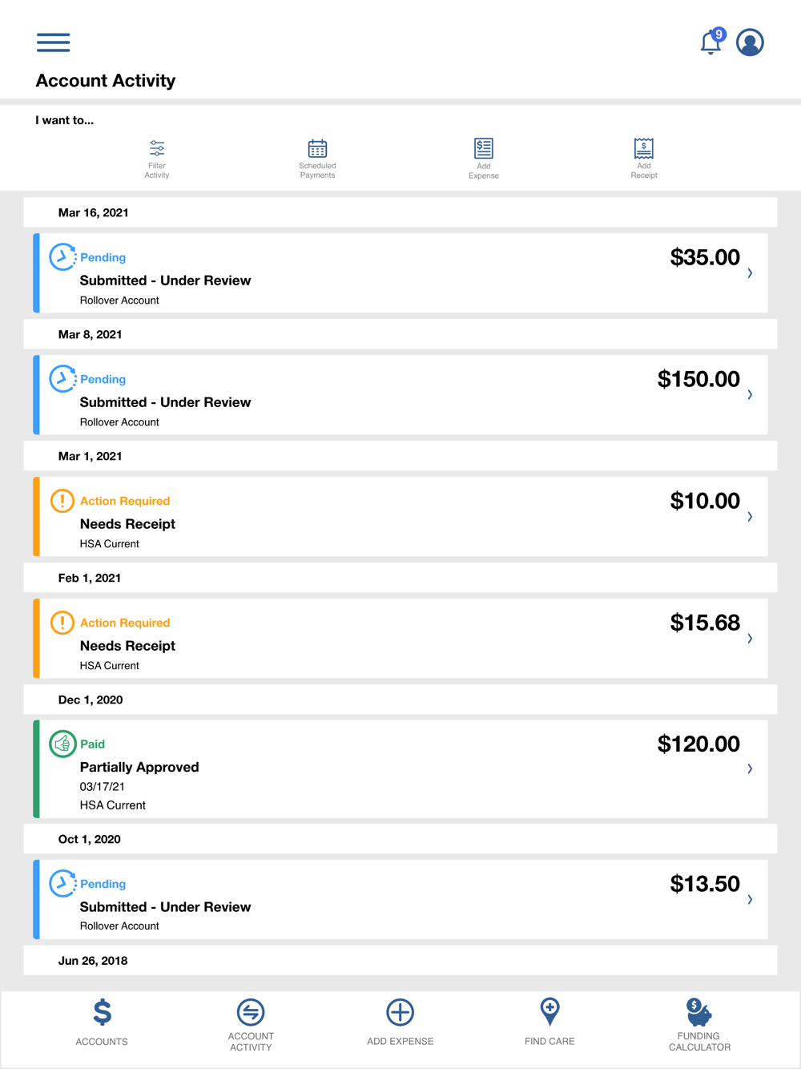The image size is (801, 1069).
Task: Click the Scheduled Payments label
Action: click(317, 171)
